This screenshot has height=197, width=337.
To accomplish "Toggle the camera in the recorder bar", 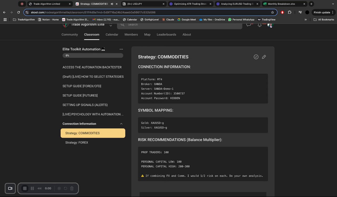I will point(10,188).
